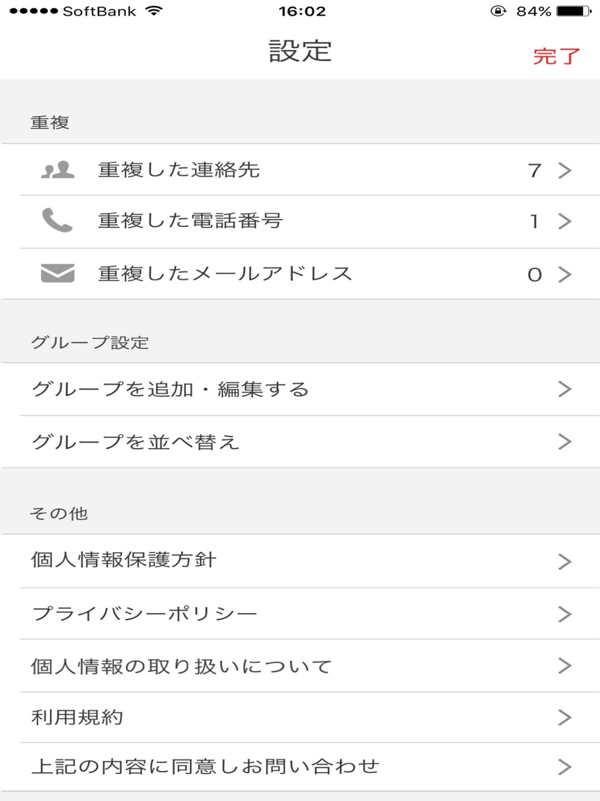Tap chevron on 利用規約 row
The height and width of the screenshot is (801, 600).
(x=565, y=718)
